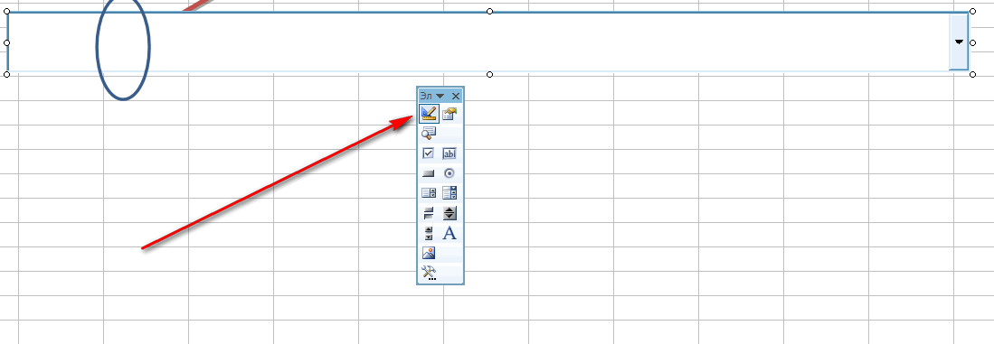
Task: Pick the Combo Box control tool
Action: click(450, 193)
